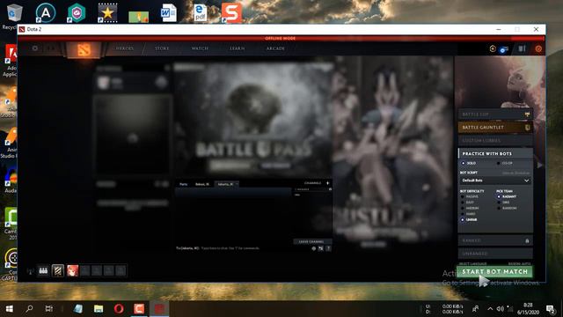This screenshot has height=317, width=563.
Task: Open File Explorer from taskbar
Action: (99, 309)
